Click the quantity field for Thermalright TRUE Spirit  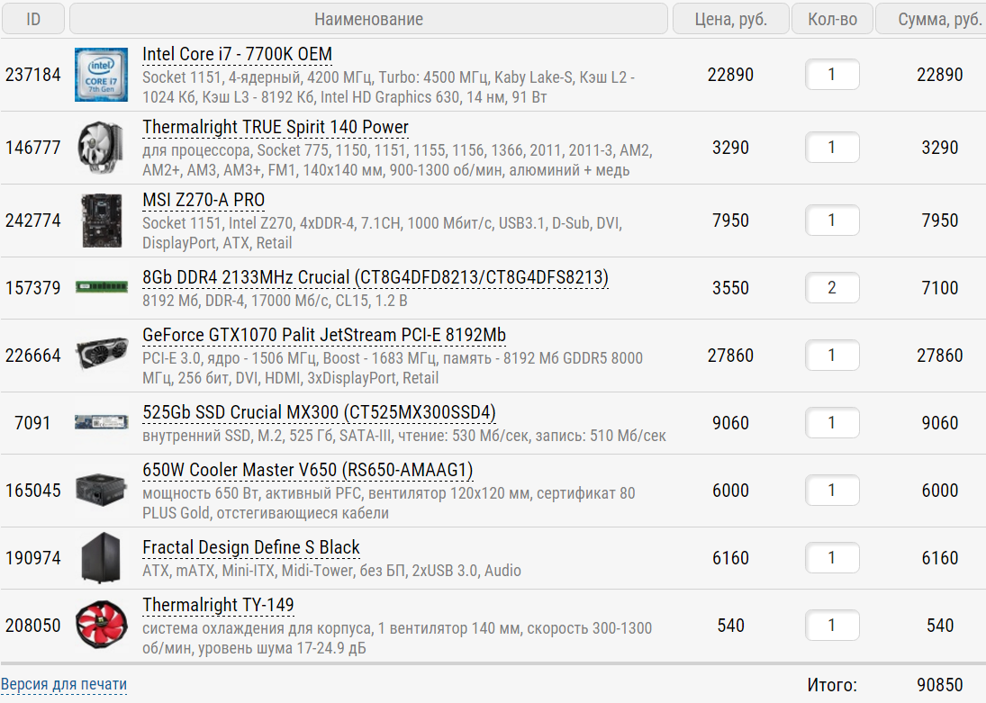pyautogui.click(x=832, y=148)
